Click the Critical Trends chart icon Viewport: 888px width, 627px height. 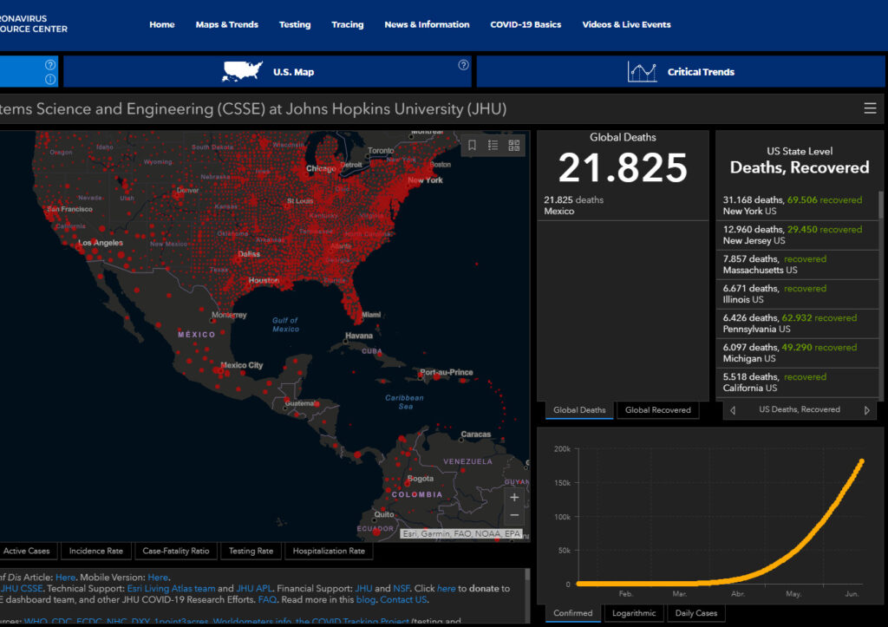[642, 72]
